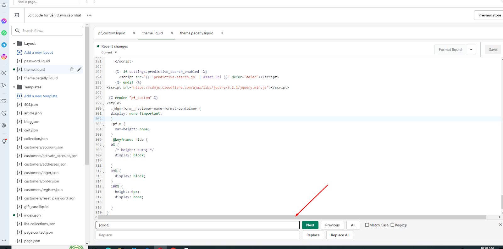Collapse the Layout folder
The image size is (503, 249).
pyautogui.click(x=14, y=44)
